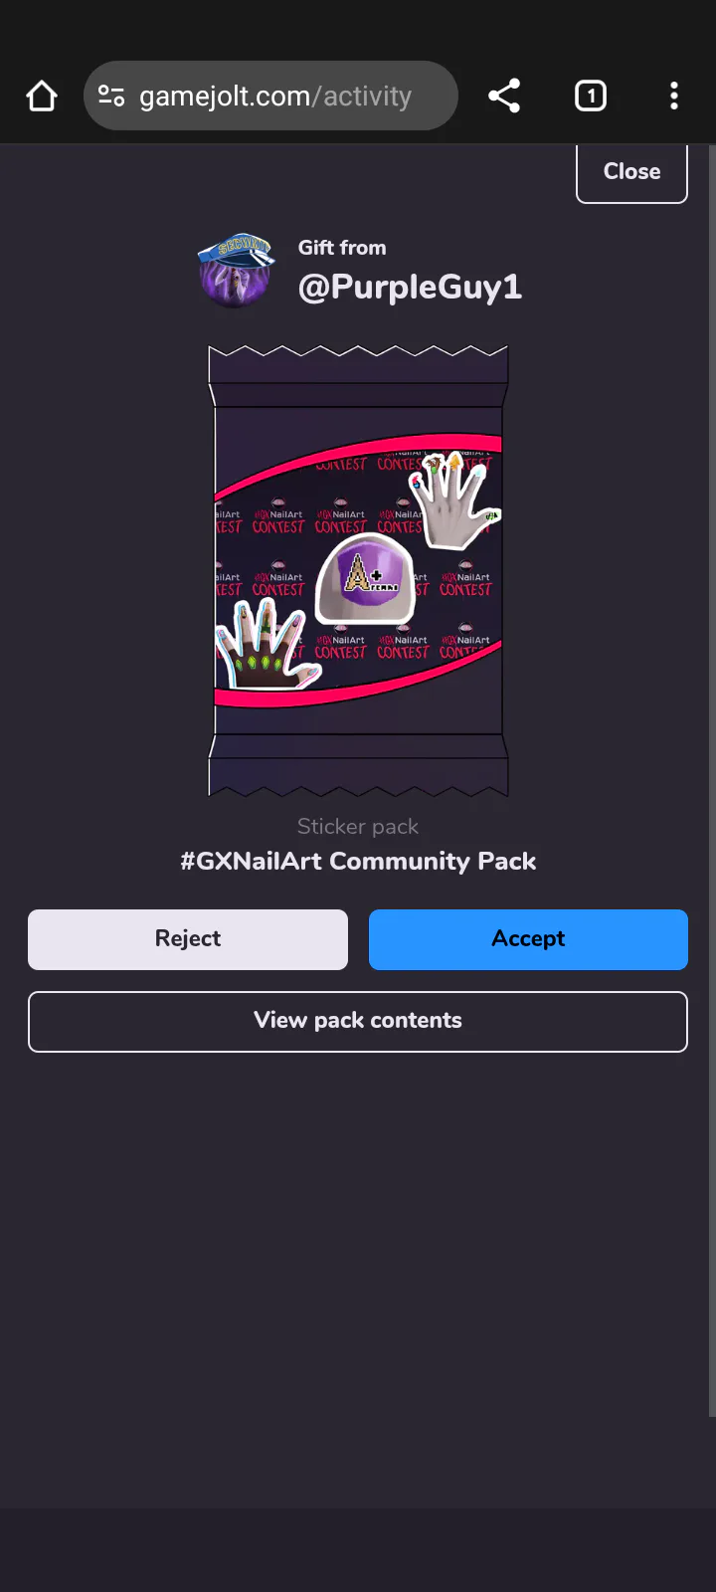Tap PurpleGuy1's profile avatar
The image size is (716, 1592).
(236, 272)
